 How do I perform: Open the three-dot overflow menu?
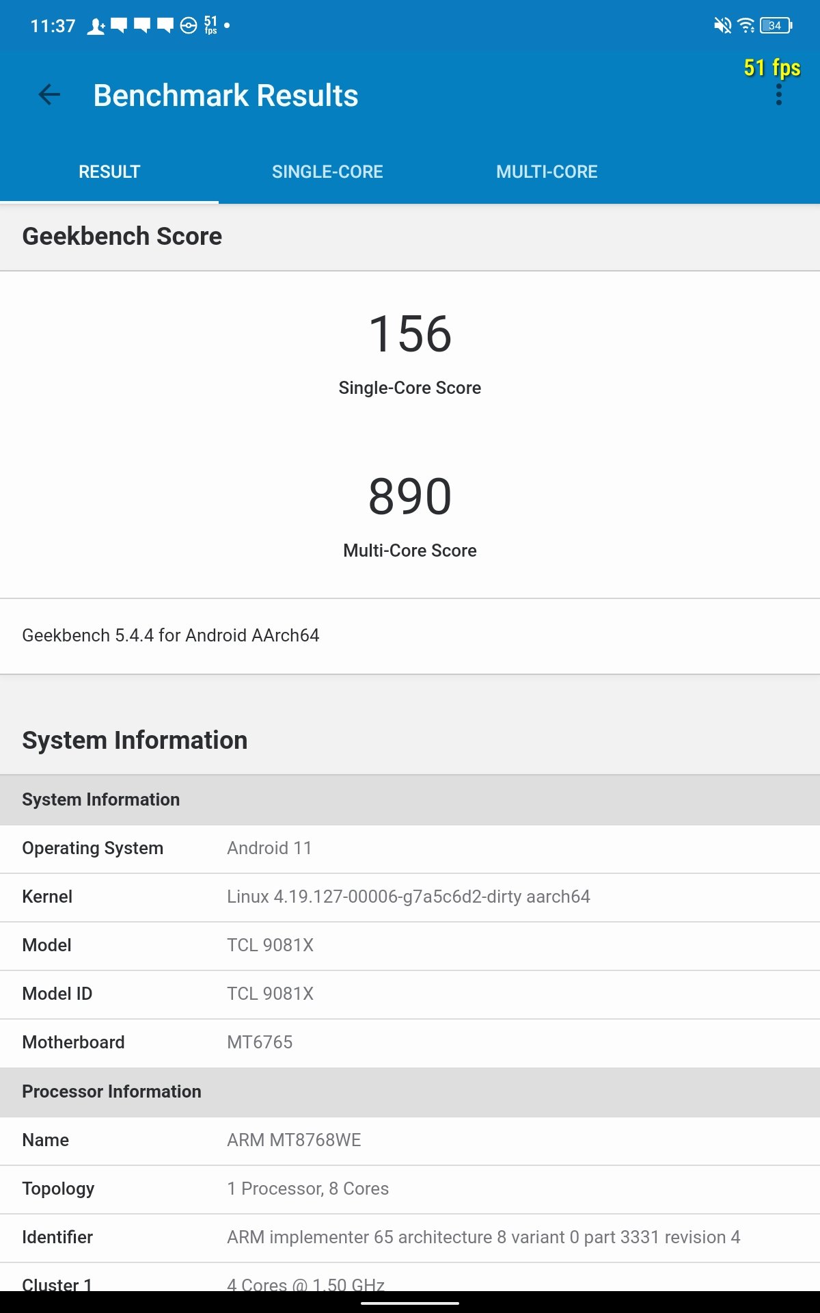(778, 94)
